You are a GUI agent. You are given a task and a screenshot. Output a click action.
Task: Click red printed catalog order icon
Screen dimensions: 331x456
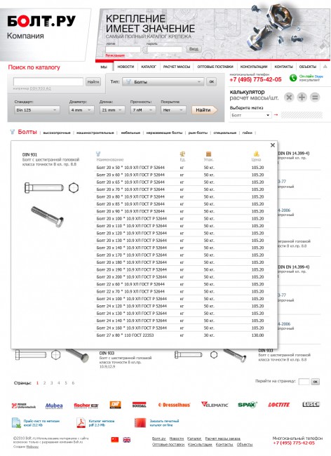coord(140,423)
